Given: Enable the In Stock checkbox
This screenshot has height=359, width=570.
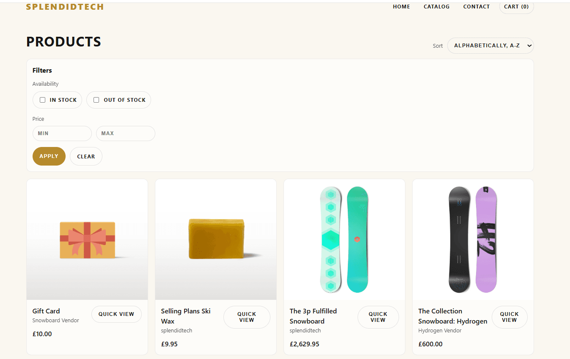Looking at the screenshot, I should tap(43, 100).
